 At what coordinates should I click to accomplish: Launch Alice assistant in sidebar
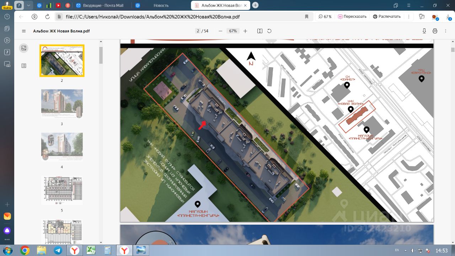[7, 230]
